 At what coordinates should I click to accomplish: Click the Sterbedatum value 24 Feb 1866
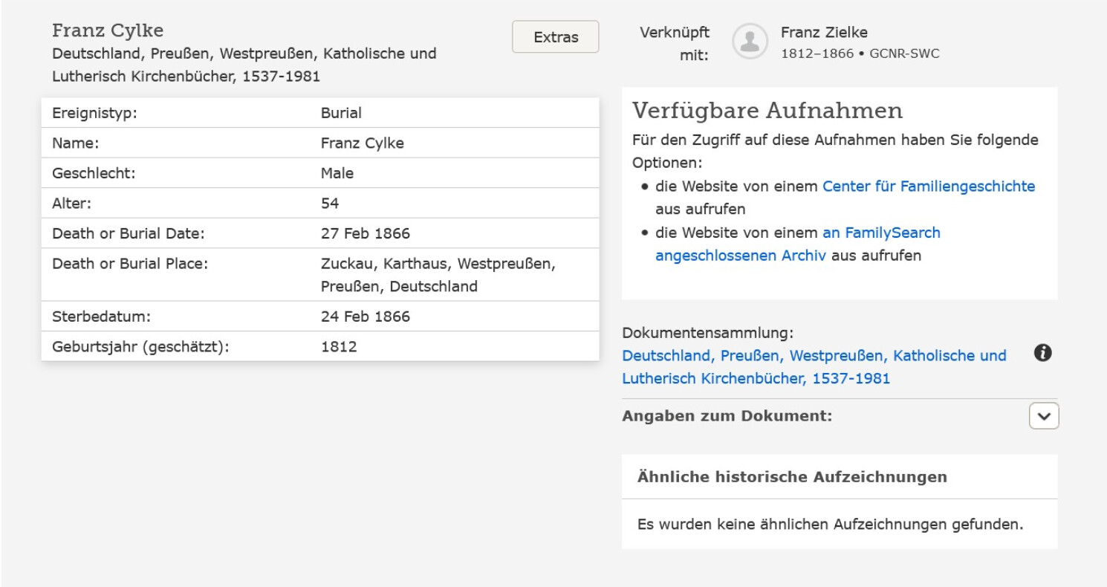[x=365, y=317]
